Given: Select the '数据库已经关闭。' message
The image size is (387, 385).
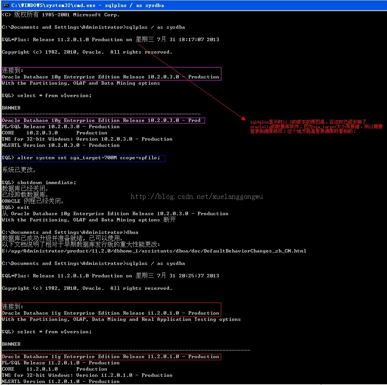Looking at the screenshot, I should pyautogui.click(x=25, y=188).
